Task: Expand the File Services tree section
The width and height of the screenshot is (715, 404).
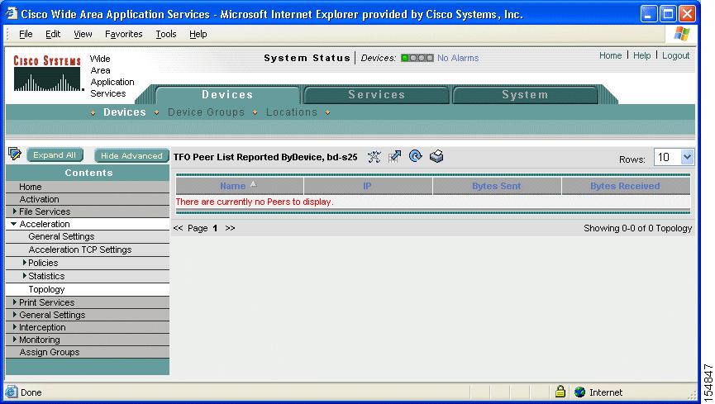Action: click(x=15, y=212)
